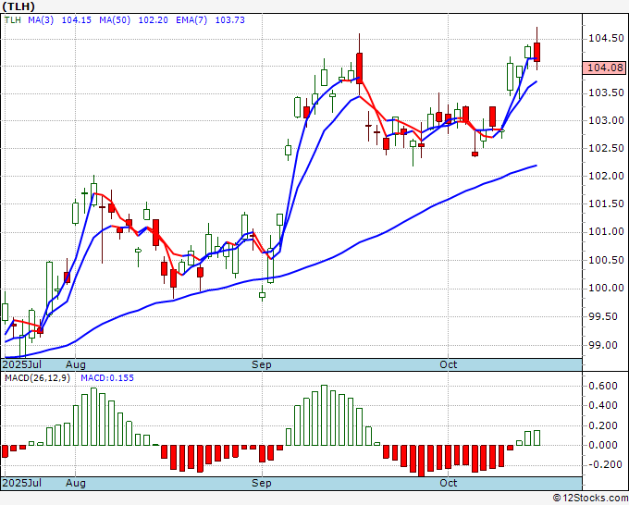Click the Oct label on price chart axis
This screenshot has width=629, height=505.
coord(448,364)
